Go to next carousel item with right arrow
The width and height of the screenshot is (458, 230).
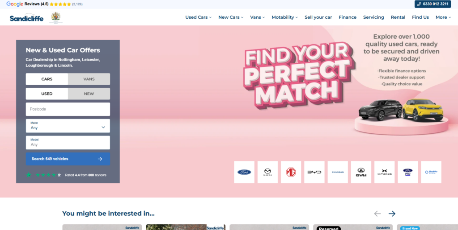pyautogui.click(x=392, y=214)
